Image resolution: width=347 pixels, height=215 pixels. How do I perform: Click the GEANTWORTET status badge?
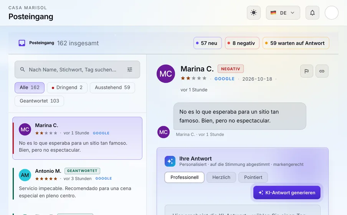point(82,171)
